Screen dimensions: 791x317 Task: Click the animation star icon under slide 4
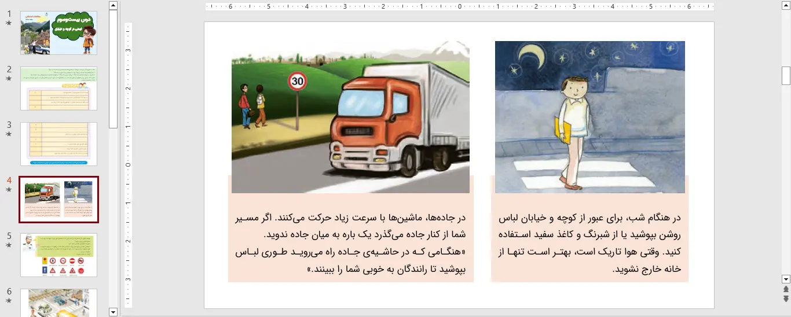[x=9, y=190]
